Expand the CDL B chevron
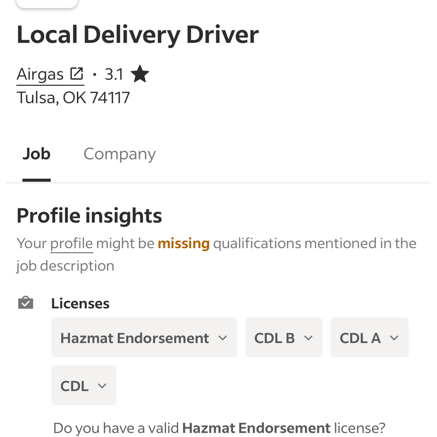This screenshot has width=437, height=437. click(x=308, y=338)
